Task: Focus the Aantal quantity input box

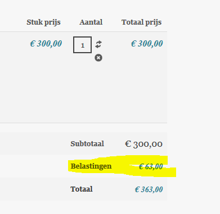Action: tap(82, 45)
